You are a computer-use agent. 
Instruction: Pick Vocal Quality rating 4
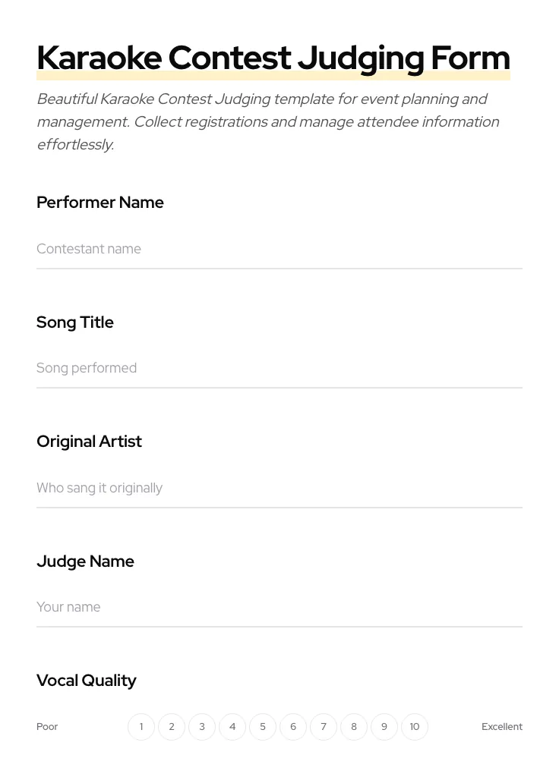point(232,727)
